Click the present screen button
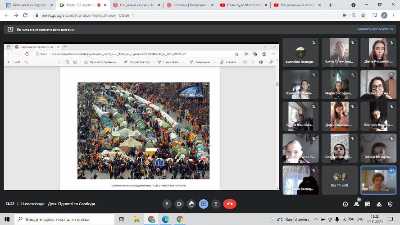400x225 pixels. pyautogui.click(x=204, y=204)
